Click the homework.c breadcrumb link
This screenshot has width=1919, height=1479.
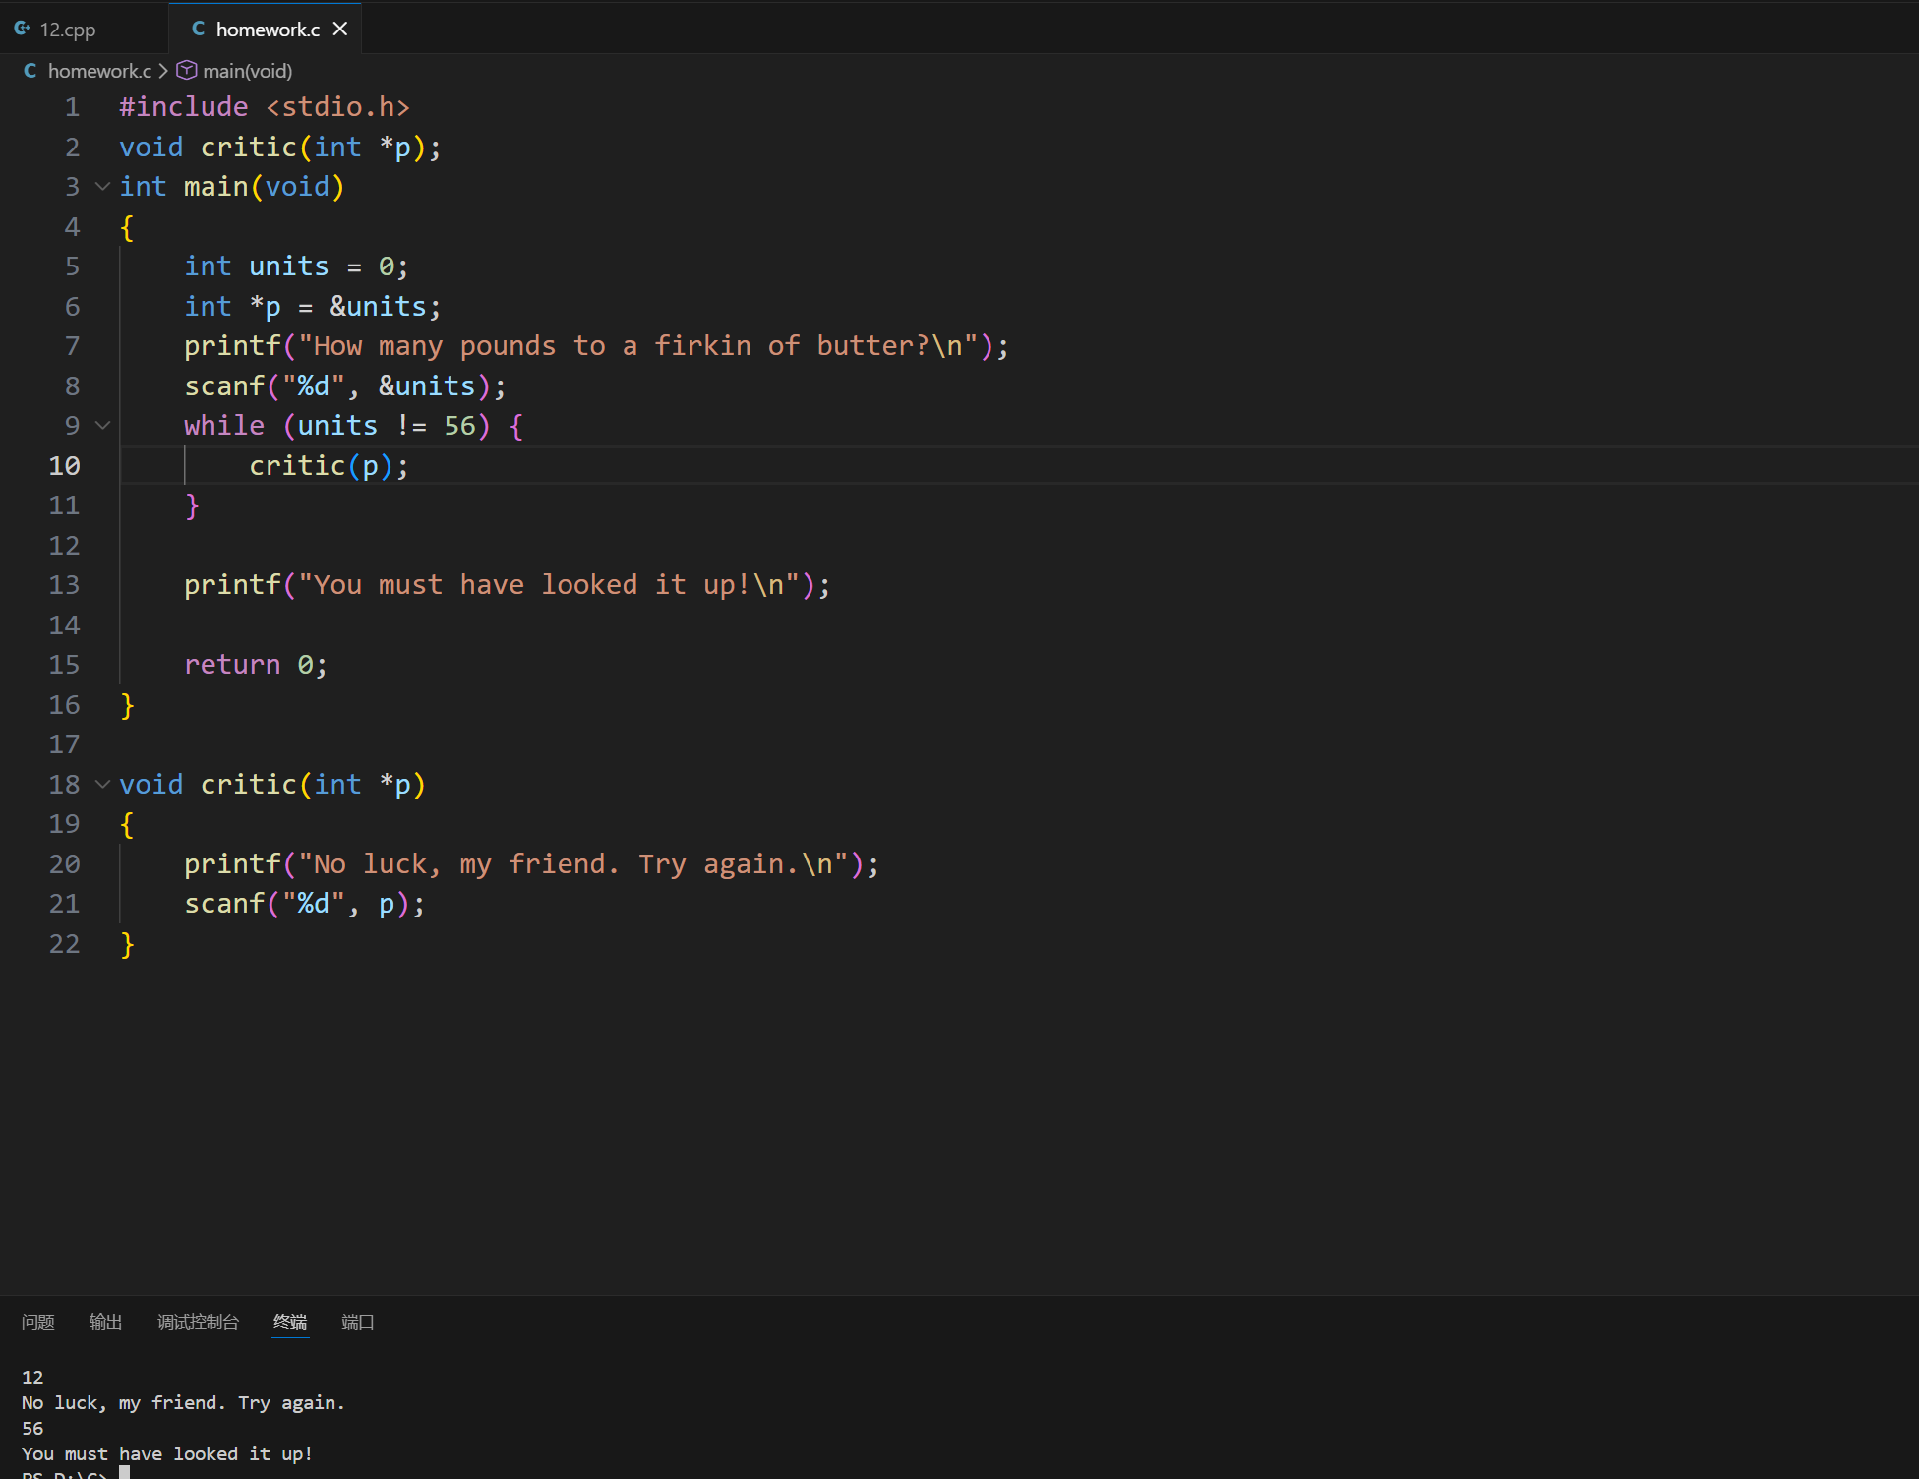(99, 71)
